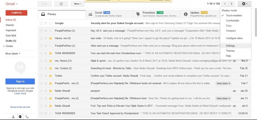Open the Sent Mail folder

tap(11, 36)
